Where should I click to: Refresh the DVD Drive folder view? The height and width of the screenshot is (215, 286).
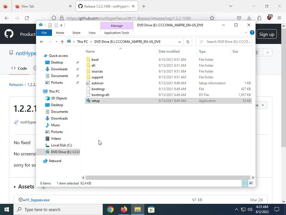point(188,42)
